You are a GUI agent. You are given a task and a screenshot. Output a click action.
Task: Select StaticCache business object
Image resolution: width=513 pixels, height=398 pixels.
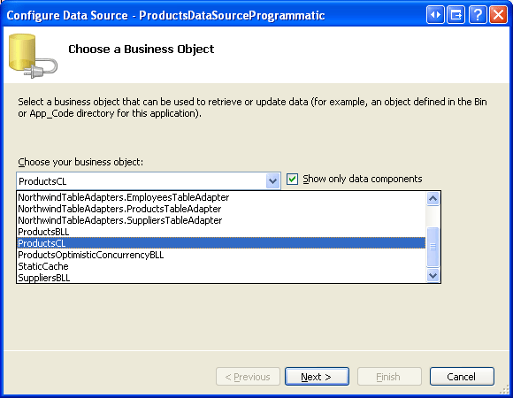[x=221, y=266]
